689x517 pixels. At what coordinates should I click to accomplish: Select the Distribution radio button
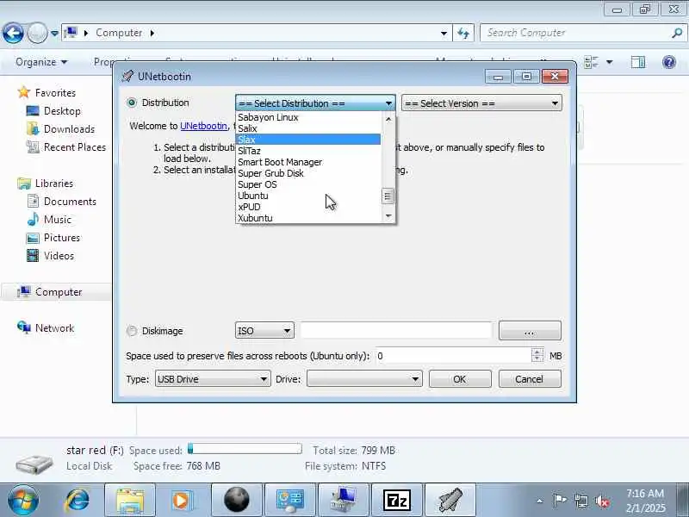(x=132, y=103)
